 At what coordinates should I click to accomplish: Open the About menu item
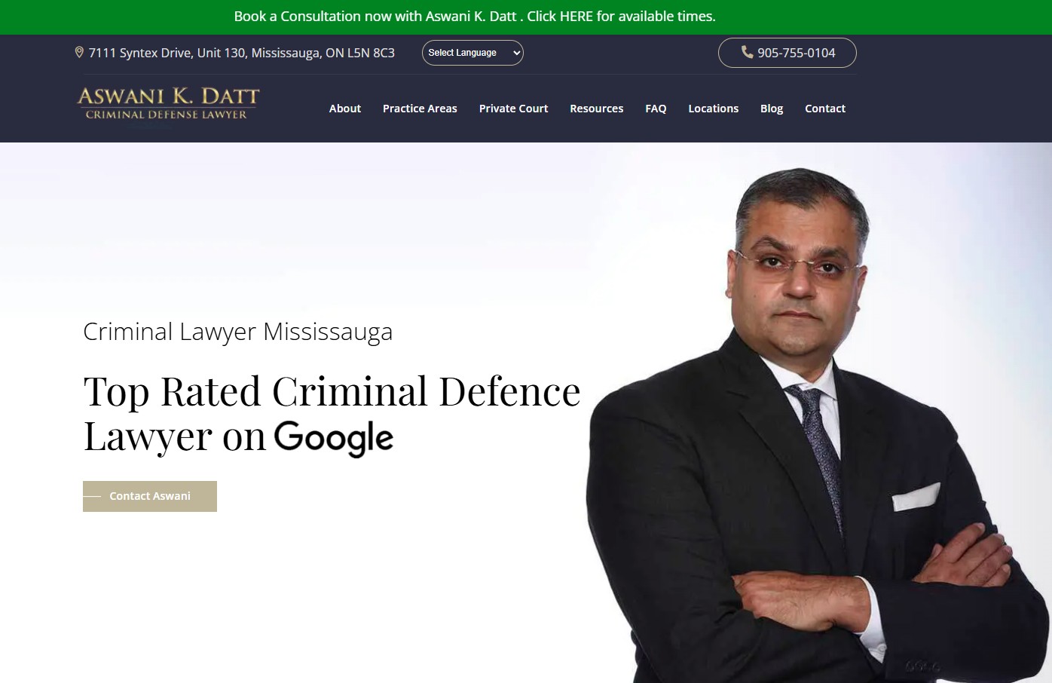[344, 108]
